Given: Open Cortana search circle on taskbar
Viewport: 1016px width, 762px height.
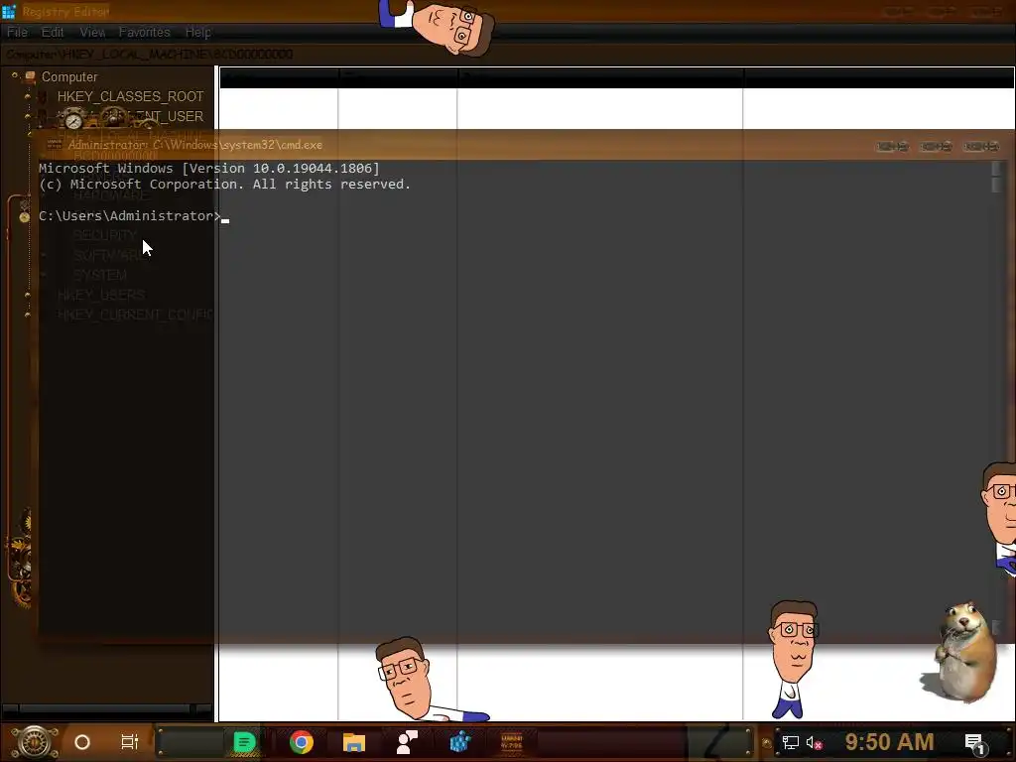Looking at the screenshot, I should pyautogui.click(x=82, y=742).
